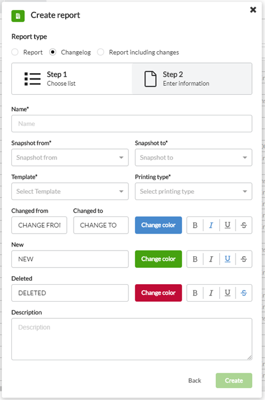This screenshot has width=265, height=400.
Task: Focus the Name input field
Action: 132,124
